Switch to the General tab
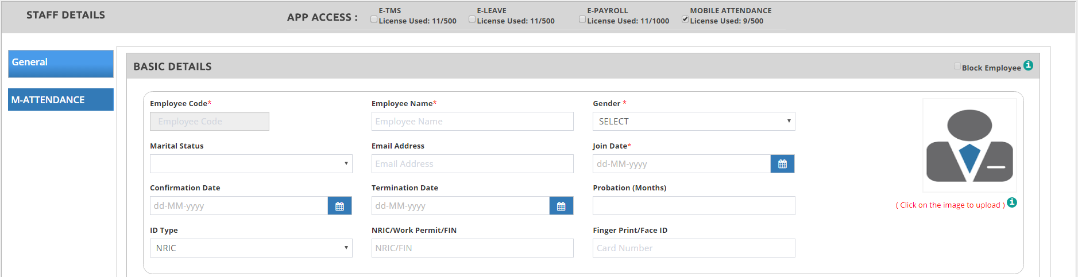The height and width of the screenshot is (277, 1078). (x=61, y=63)
